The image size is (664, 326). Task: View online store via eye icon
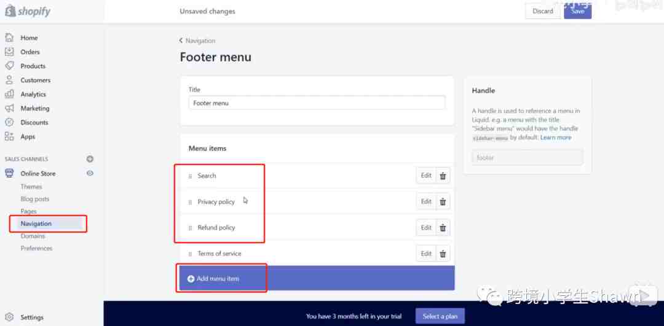tap(90, 174)
